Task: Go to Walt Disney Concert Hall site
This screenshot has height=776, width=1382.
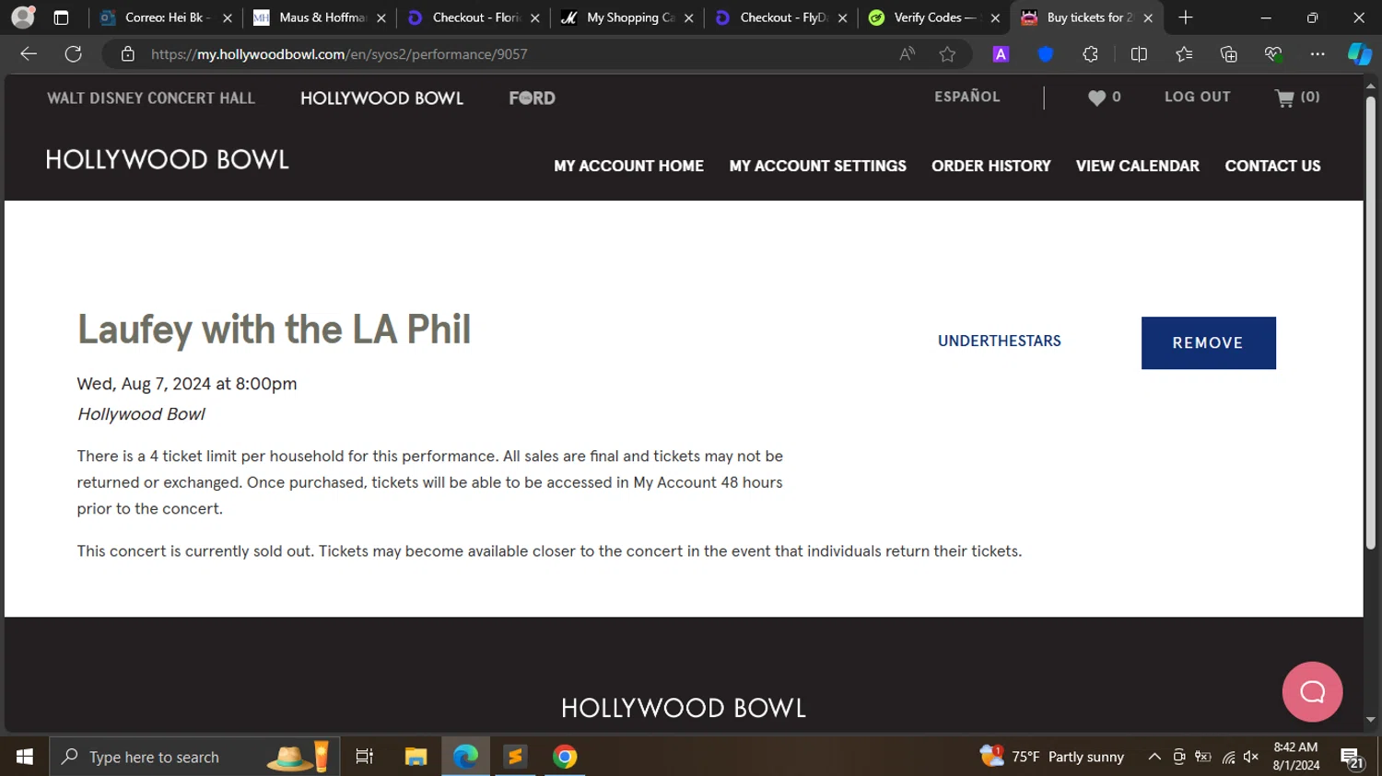Action: point(151,98)
